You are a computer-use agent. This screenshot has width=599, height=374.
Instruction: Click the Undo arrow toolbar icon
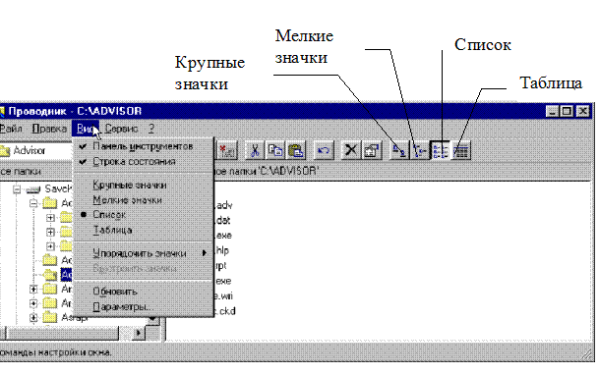tap(324, 150)
